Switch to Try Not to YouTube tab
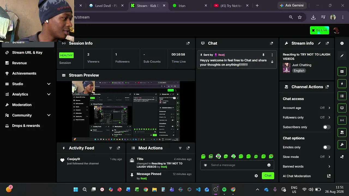 click(231, 5)
